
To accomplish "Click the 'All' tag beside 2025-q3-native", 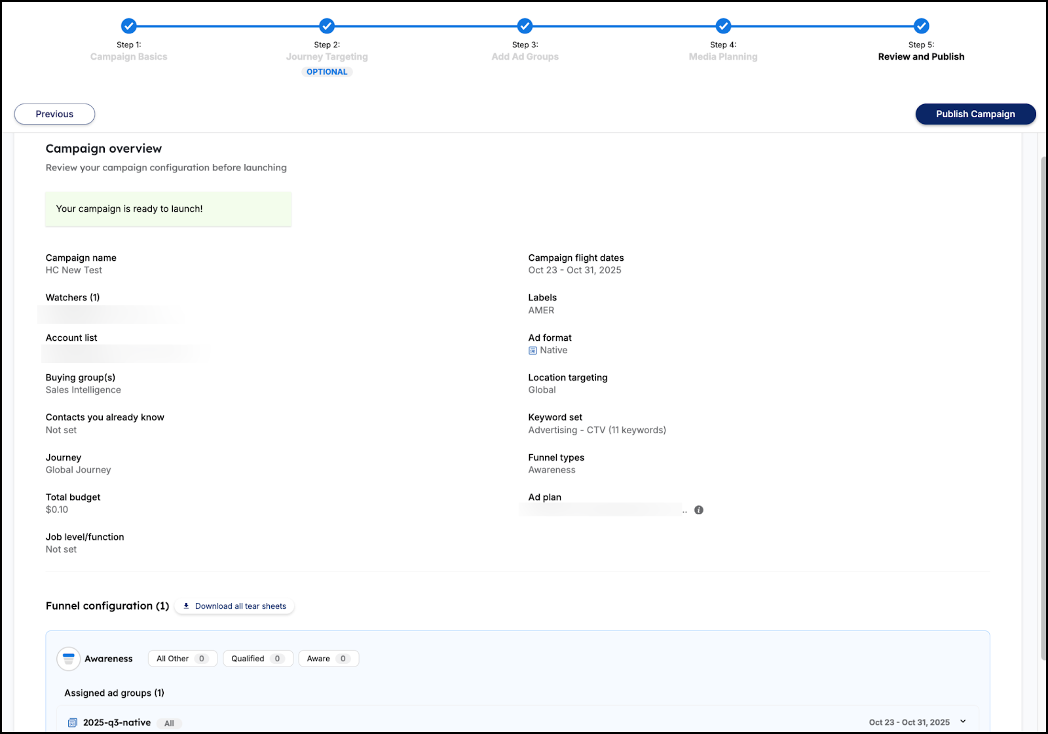I will tap(169, 724).
